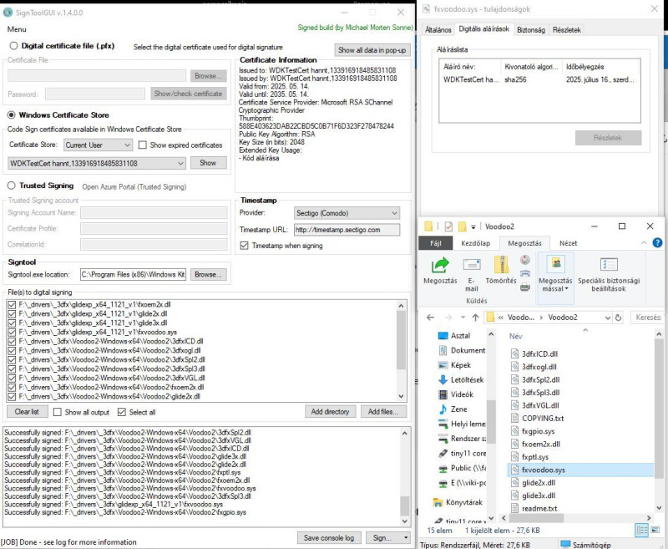Viewport: 668px width, 549px height.
Task: Open Nézet tab in Explorer
Action: tap(569, 243)
